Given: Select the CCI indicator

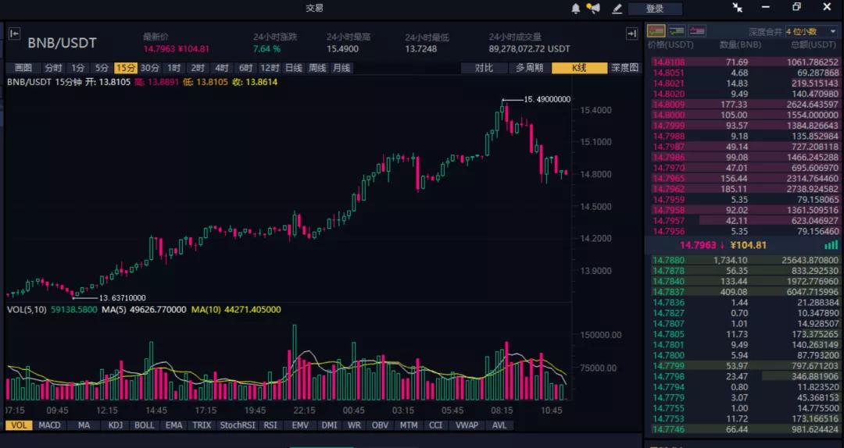Looking at the screenshot, I should click(x=435, y=425).
